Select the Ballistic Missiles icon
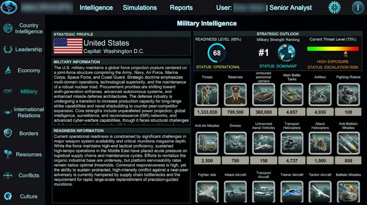This screenshot has height=205, width=367. tap(348, 192)
